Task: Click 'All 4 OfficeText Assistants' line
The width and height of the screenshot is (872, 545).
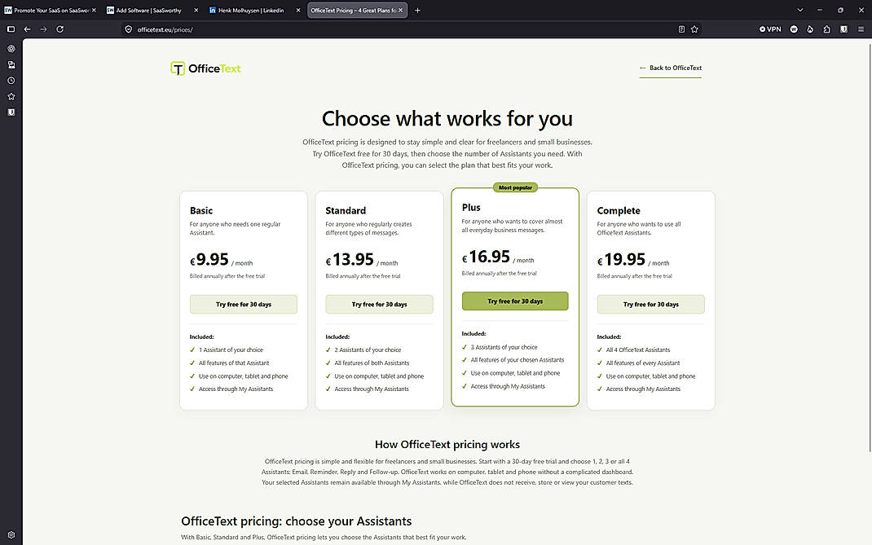Action: click(x=638, y=349)
